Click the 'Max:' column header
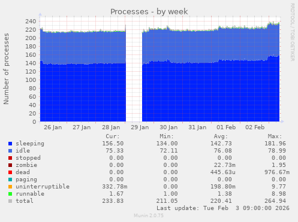 point(275,136)
